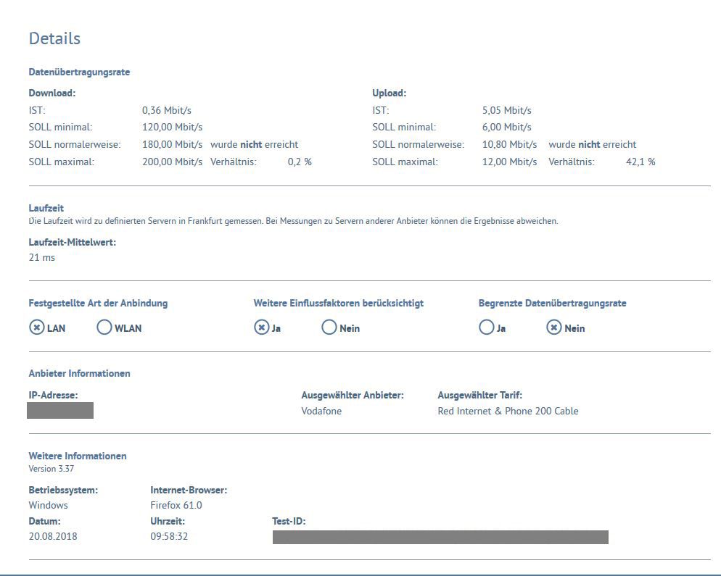Click the date 20.08.2018

point(53,536)
